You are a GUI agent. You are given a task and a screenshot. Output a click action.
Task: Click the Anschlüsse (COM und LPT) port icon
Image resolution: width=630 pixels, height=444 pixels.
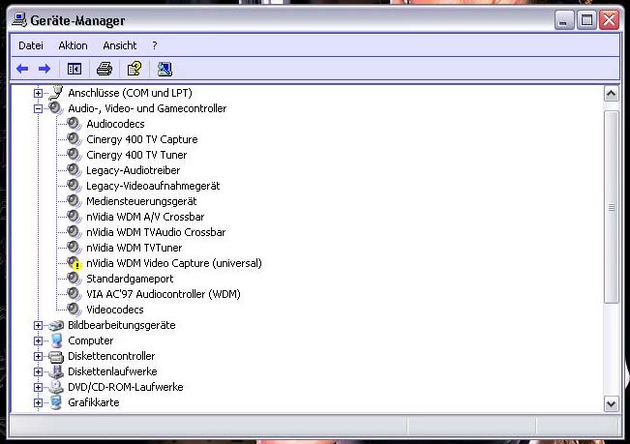pyautogui.click(x=56, y=93)
